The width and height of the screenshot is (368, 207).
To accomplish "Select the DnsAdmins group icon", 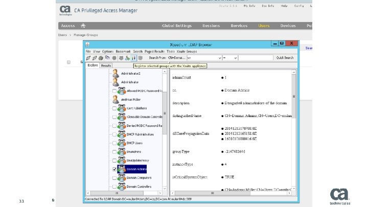I will coord(122,152).
